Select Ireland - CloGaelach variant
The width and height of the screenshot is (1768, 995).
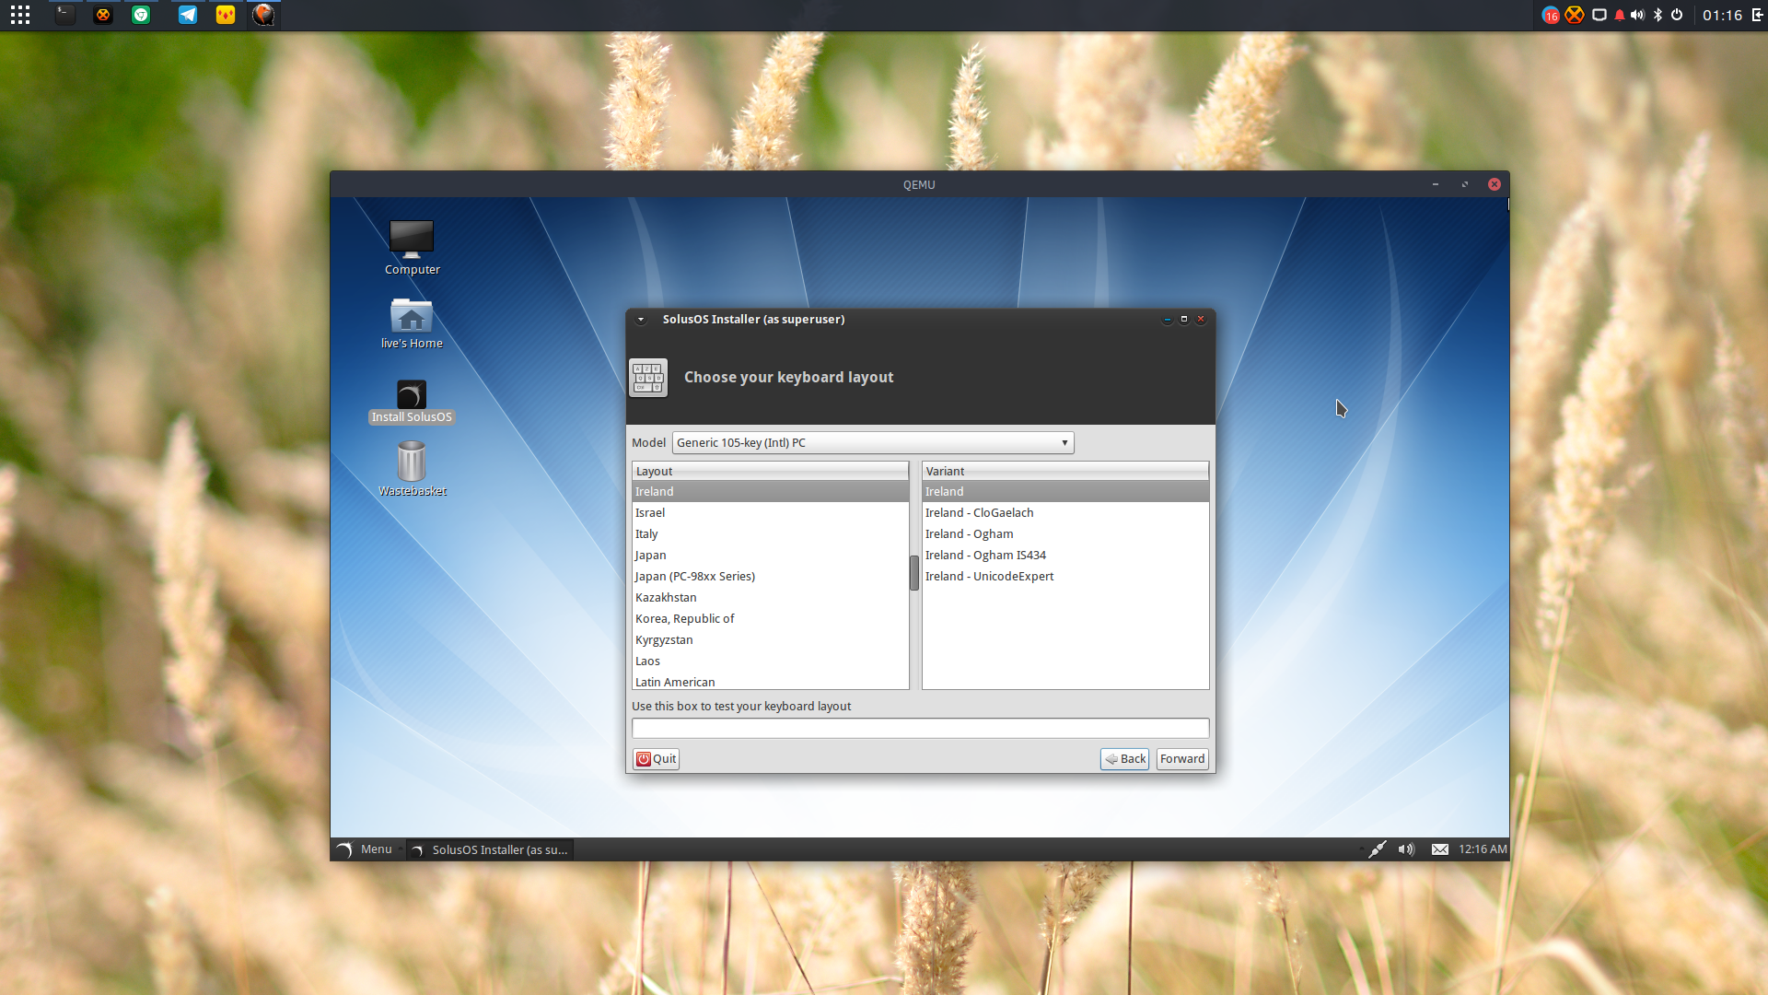click(x=1065, y=513)
